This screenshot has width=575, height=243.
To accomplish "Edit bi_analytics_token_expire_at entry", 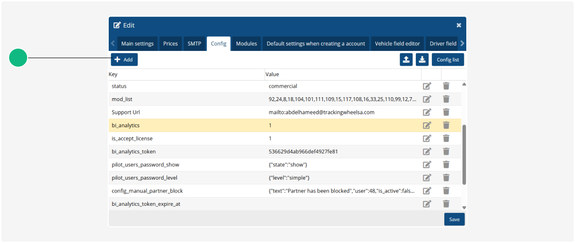I will tap(427, 204).
